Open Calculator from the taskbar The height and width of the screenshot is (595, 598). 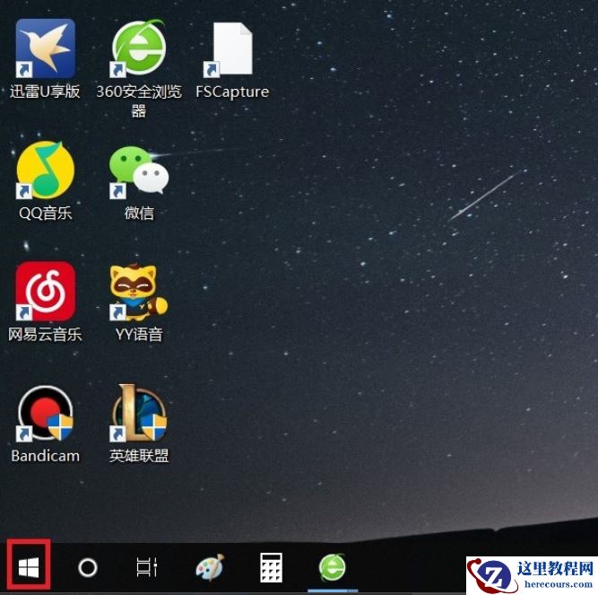(x=271, y=567)
